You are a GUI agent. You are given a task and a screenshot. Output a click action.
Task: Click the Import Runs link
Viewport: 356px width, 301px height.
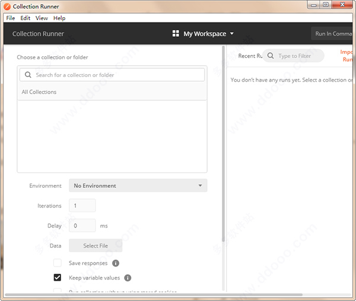[347, 56]
